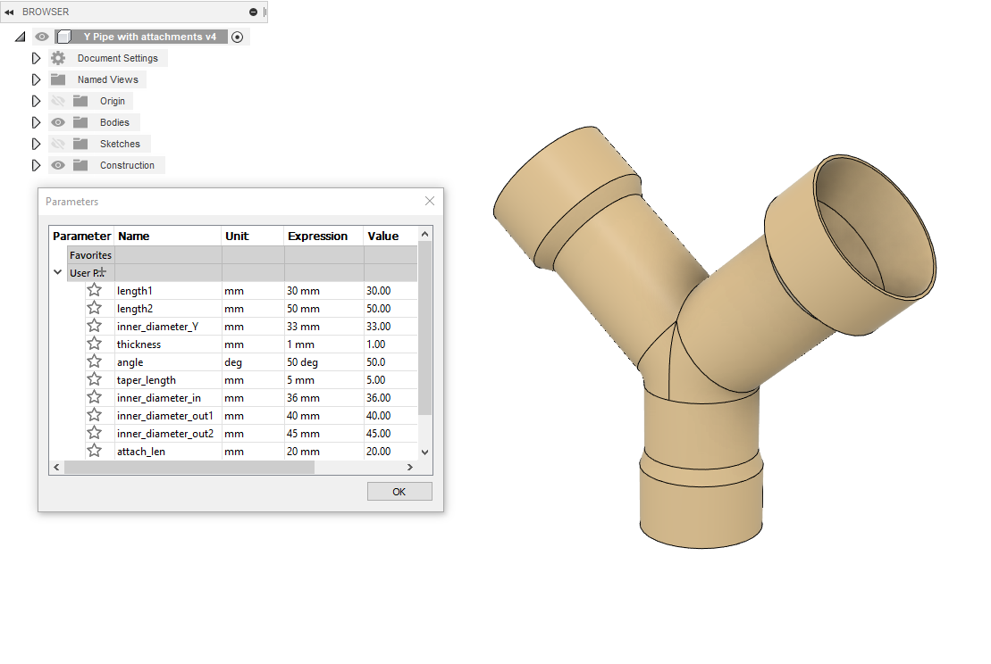The width and height of the screenshot is (991, 664).
Task: Click the Bodies folder icon
Action: pos(80,122)
